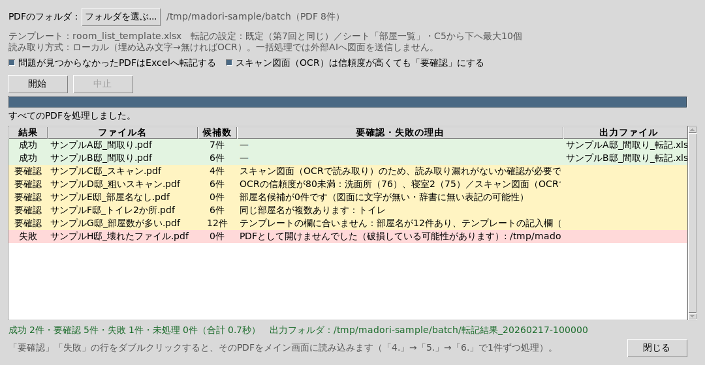
Task: Click reason スキャン図面(OCRで読み取り)のため
Action: point(399,171)
